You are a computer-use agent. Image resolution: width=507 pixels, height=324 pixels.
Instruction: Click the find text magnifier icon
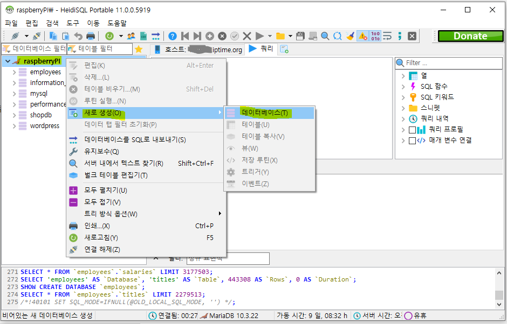pyautogui.click(x=325, y=36)
